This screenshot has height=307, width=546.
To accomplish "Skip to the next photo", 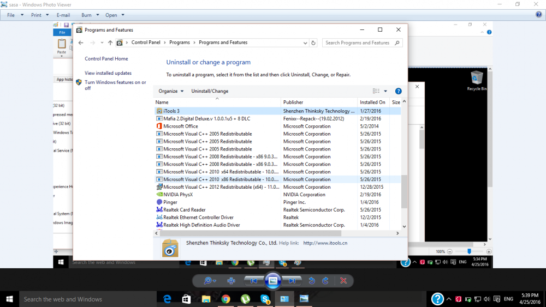I will pyautogui.click(x=293, y=281).
